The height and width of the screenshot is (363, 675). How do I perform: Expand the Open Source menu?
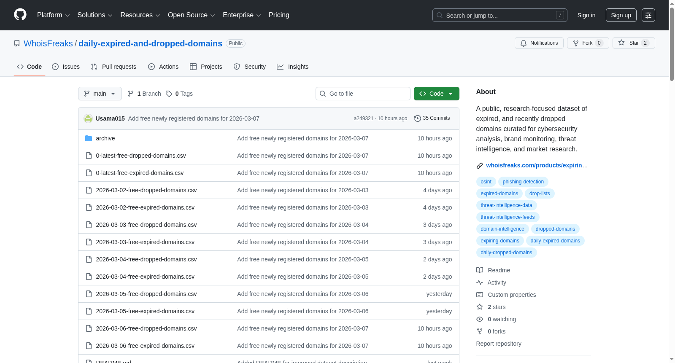click(x=192, y=15)
